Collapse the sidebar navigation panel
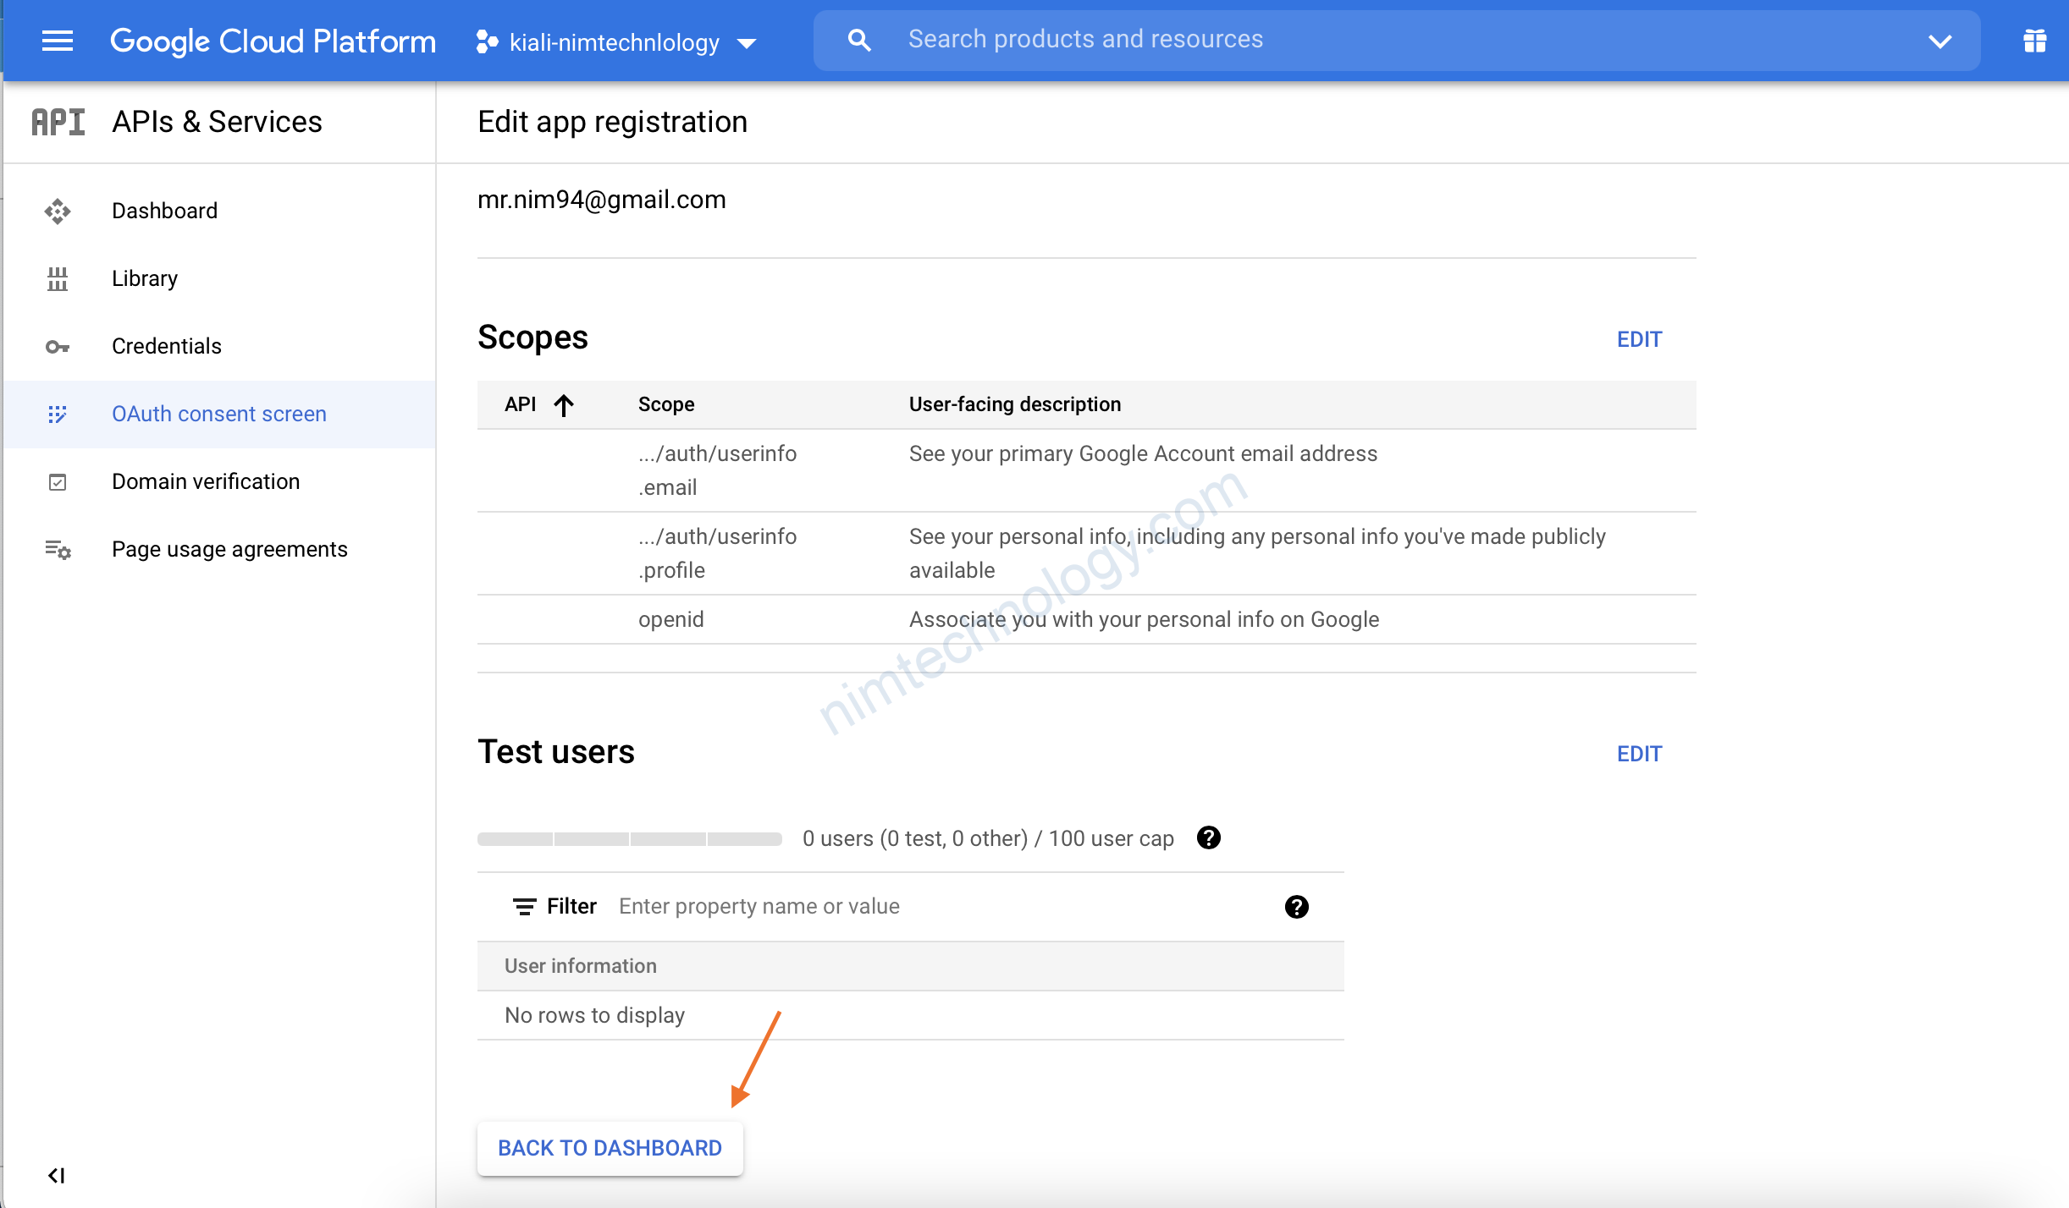Viewport: 2069px width, 1208px height. tap(57, 1175)
